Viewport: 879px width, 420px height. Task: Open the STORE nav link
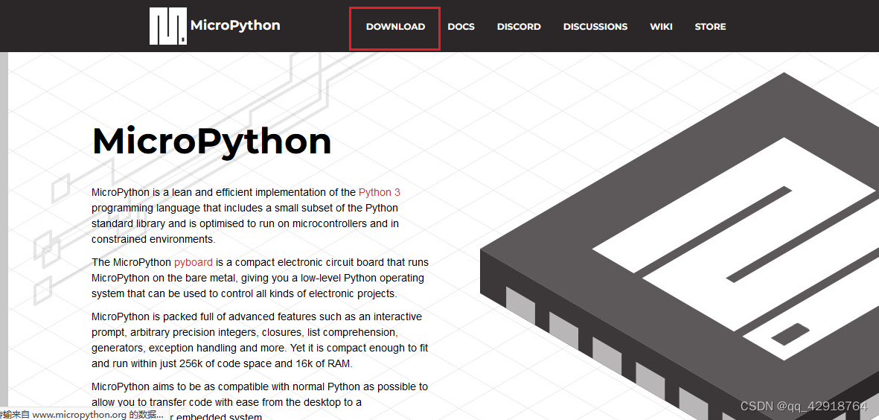click(710, 26)
